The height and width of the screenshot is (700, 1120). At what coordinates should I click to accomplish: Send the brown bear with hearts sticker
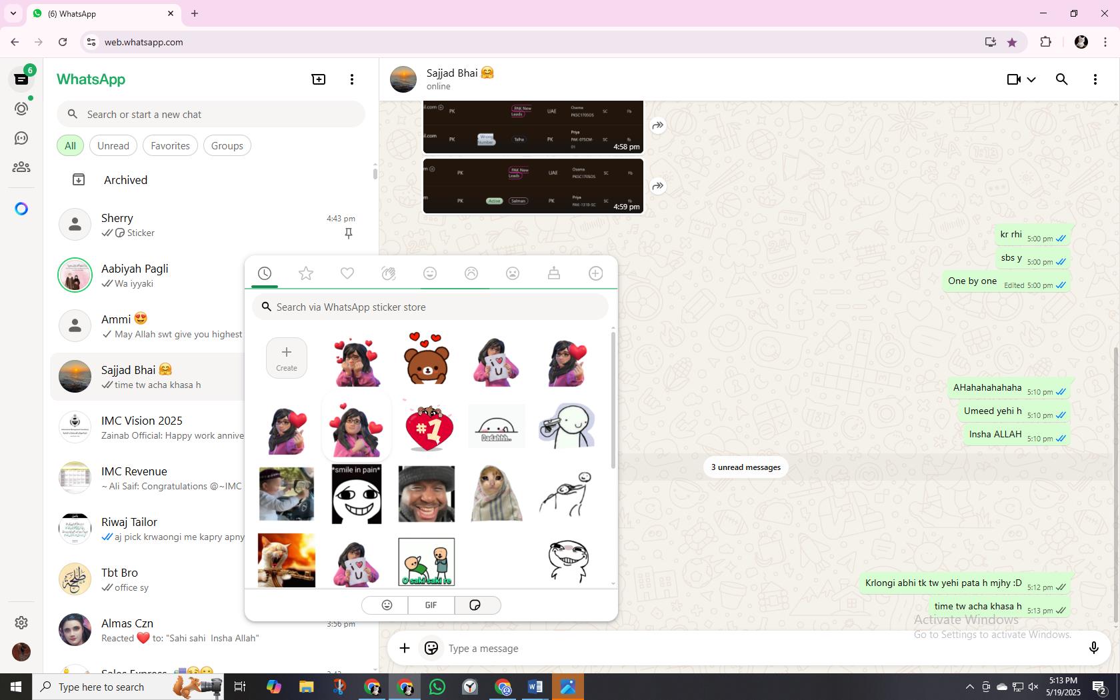click(x=427, y=358)
